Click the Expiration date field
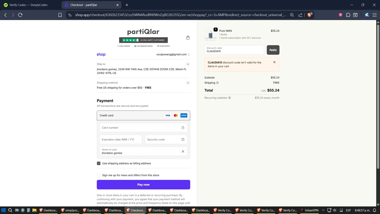 pyautogui.click(x=121, y=139)
